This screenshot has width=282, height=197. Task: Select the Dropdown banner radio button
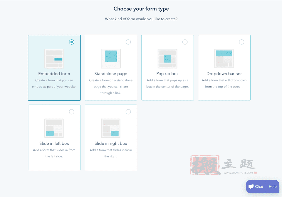[241, 42]
